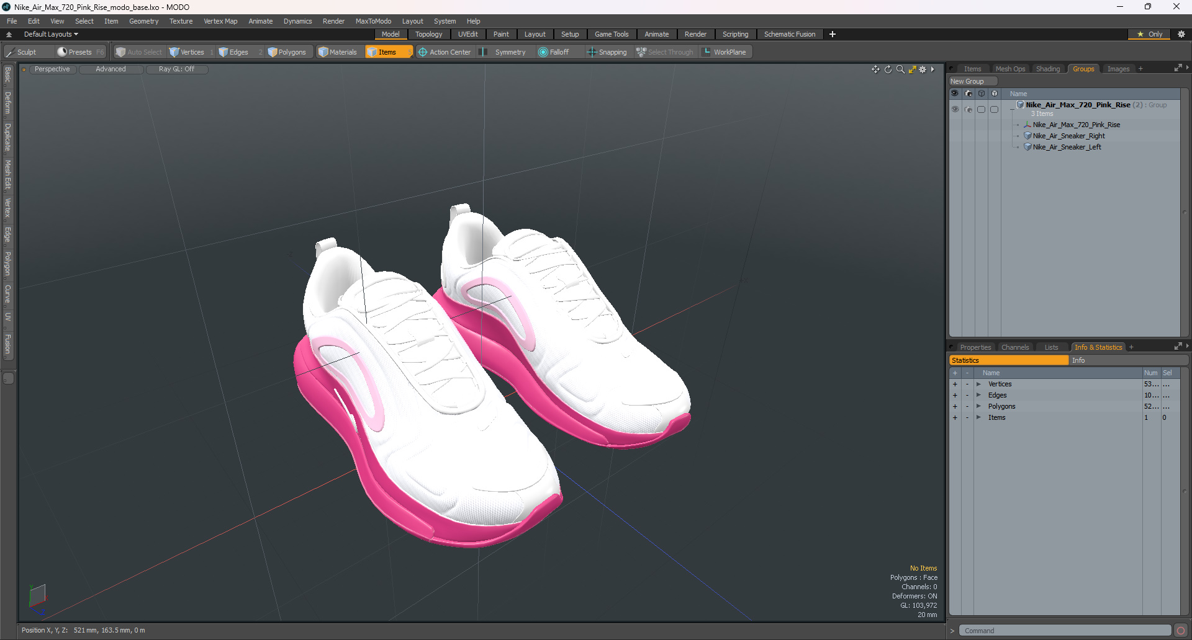Select Nike_Air_Sneaker_Left in the group list
The height and width of the screenshot is (640, 1192).
[1067, 147]
